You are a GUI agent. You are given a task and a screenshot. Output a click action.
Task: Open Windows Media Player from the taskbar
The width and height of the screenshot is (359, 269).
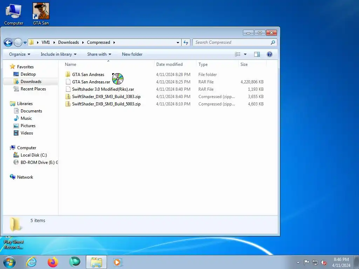coord(118,262)
